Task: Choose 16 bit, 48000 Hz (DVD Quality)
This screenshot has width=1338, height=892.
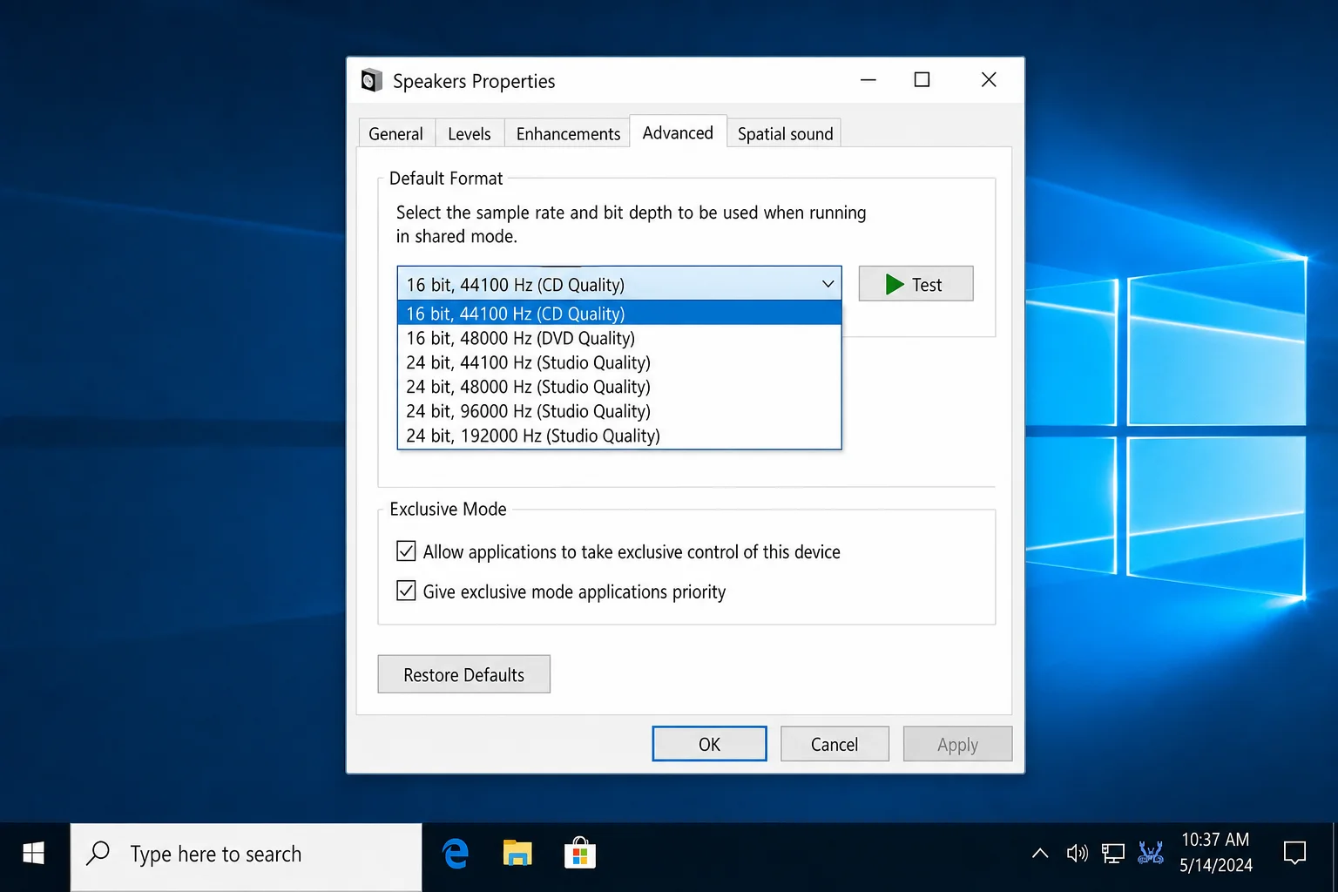Action: click(619, 338)
